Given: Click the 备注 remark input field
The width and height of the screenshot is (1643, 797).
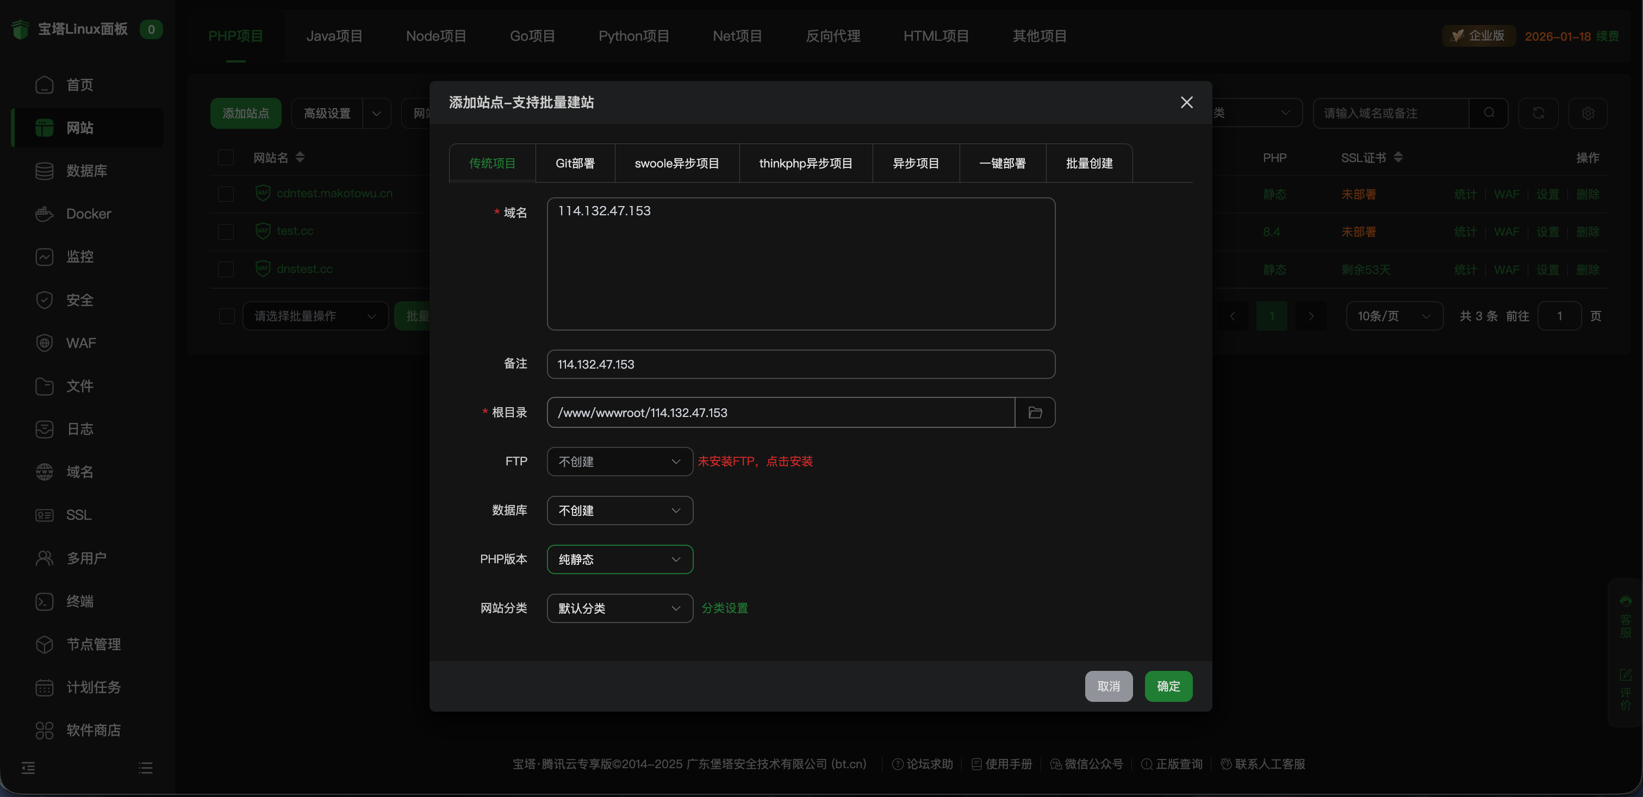Looking at the screenshot, I should point(800,364).
